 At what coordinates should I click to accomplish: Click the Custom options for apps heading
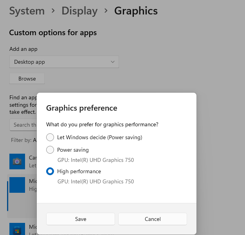click(53, 33)
